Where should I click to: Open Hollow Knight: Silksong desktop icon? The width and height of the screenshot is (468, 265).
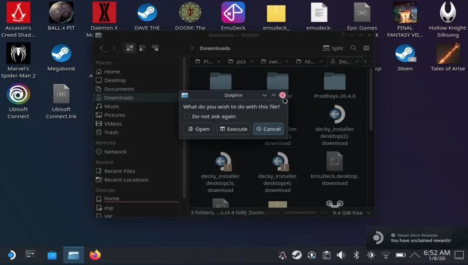[448, 20]
